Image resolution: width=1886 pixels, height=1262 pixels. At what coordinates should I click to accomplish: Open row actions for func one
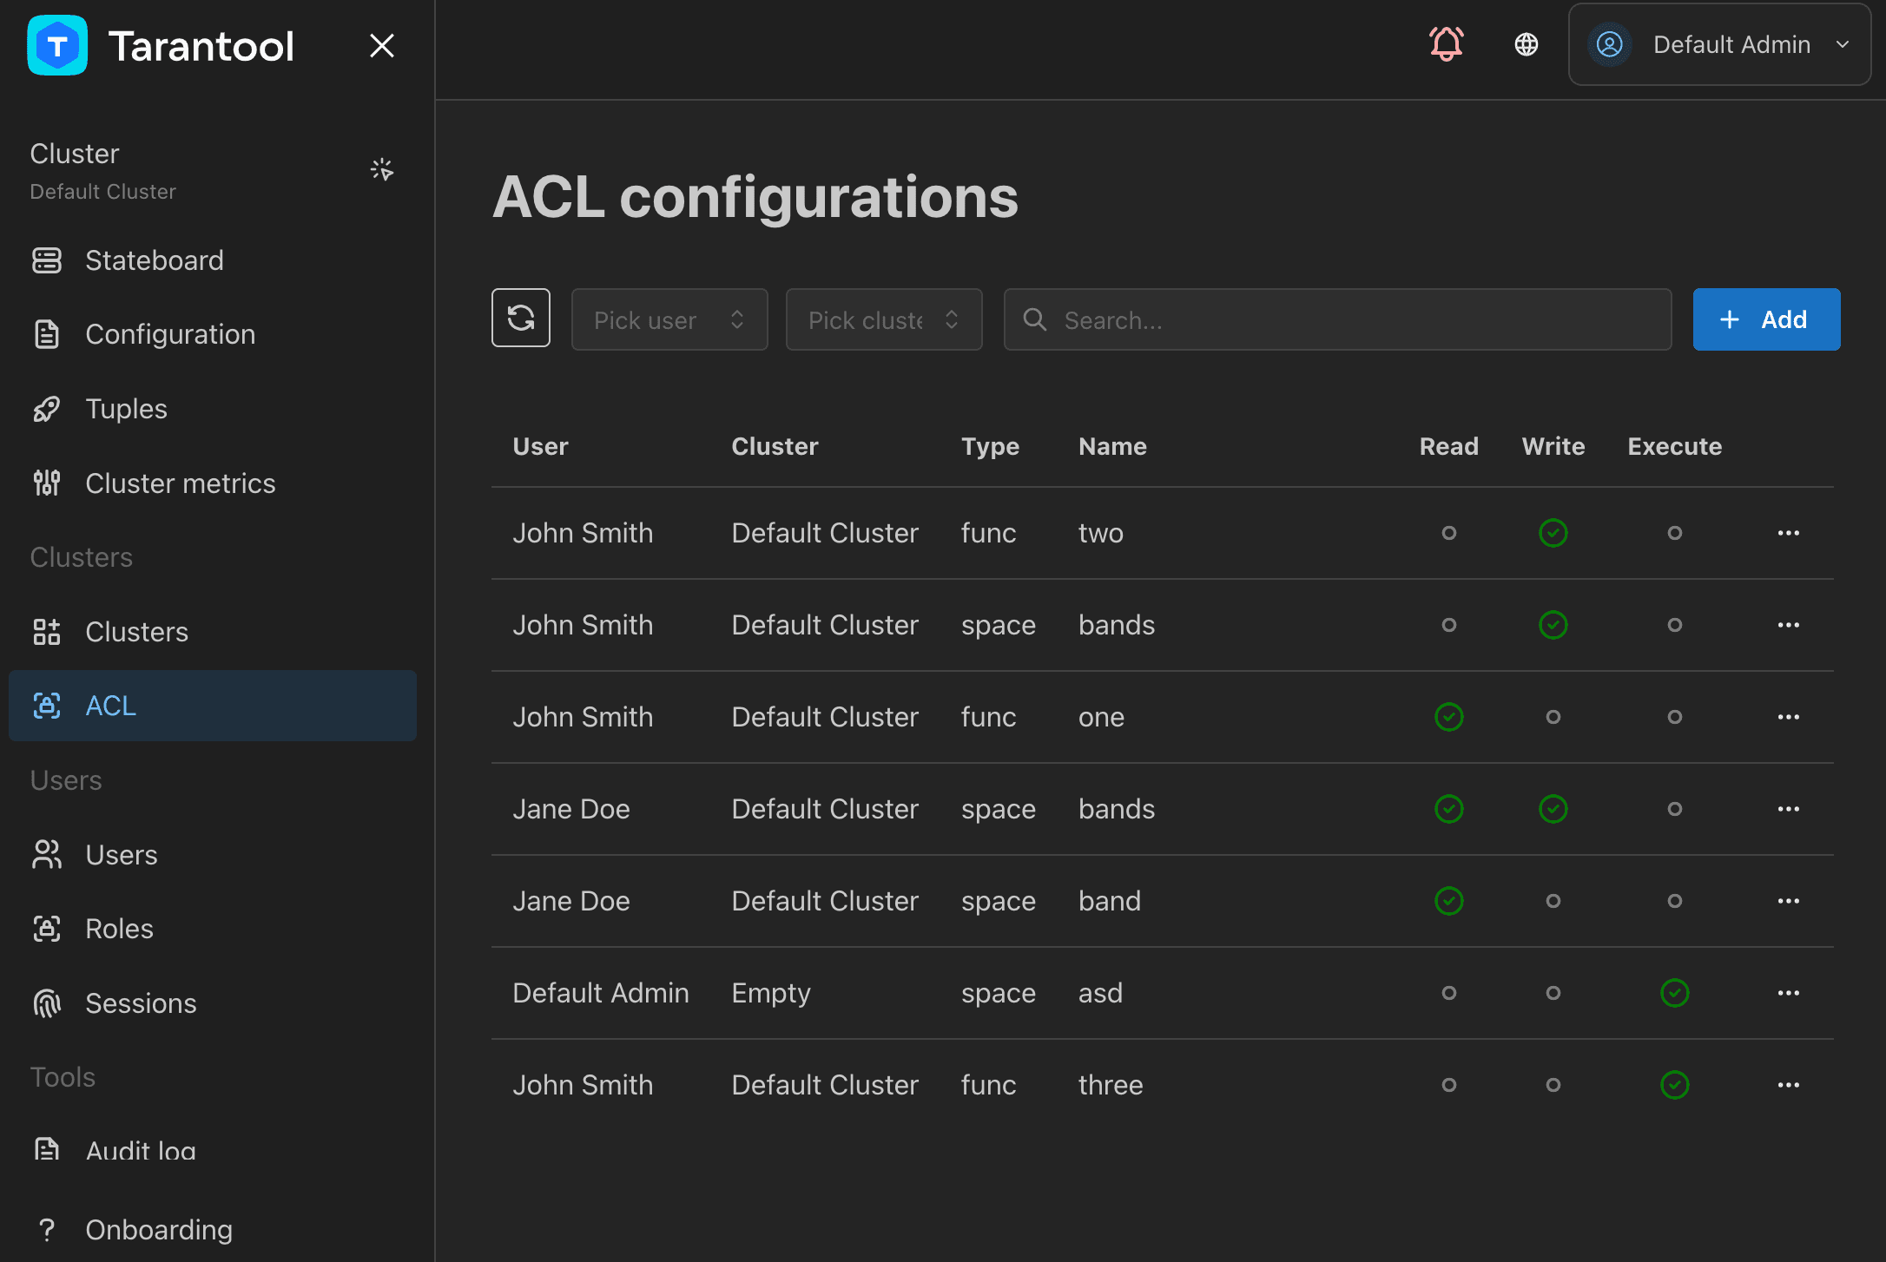[x=1789, y=717]
